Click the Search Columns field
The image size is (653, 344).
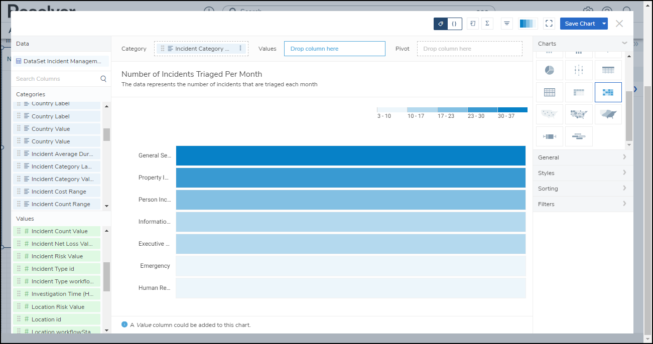pos(56,79)
